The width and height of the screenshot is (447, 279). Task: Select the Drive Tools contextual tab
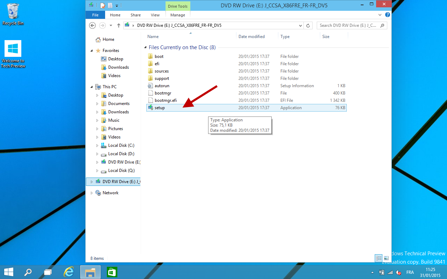click(178, 6)
